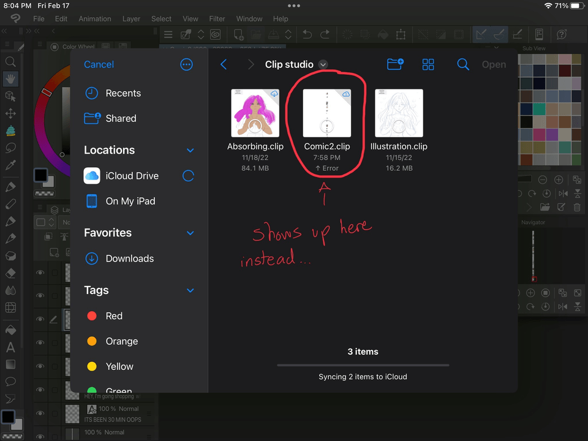This screenshot has width=588, height=441.
Task: Collapse the Tags section
Action: (190, 290)
